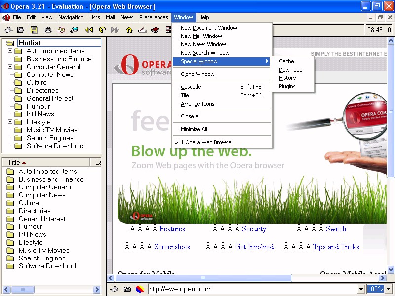
Task: Click the checked 1 Opera Web Browser entry
Action: click(222, 142)
